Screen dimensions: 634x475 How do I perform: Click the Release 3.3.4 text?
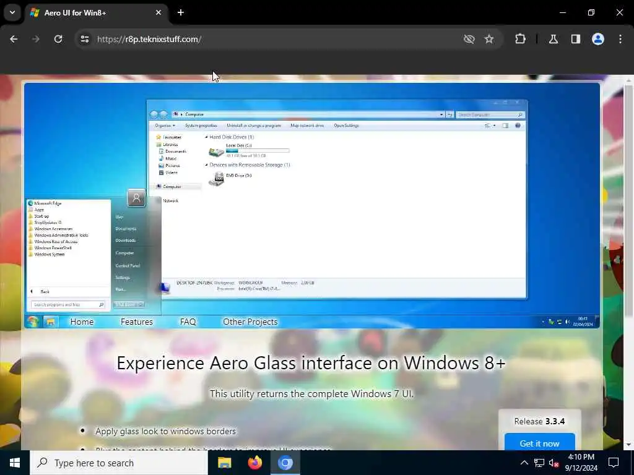[539, 421]
